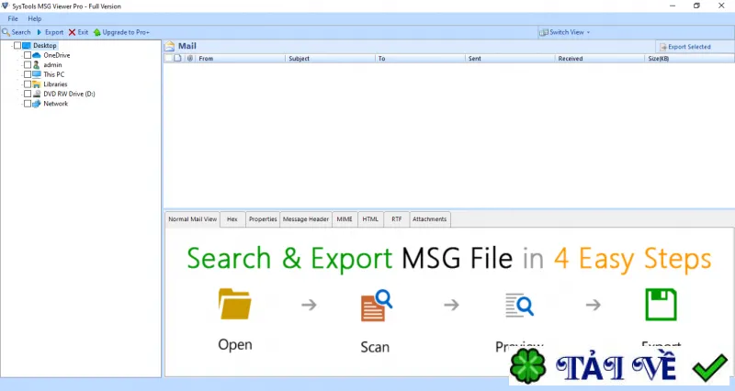Image resolution: width=735 pixels, height=391 pixels.
Task: Check the OneDrive folder checkbox
Action: (x=28, y=55)
